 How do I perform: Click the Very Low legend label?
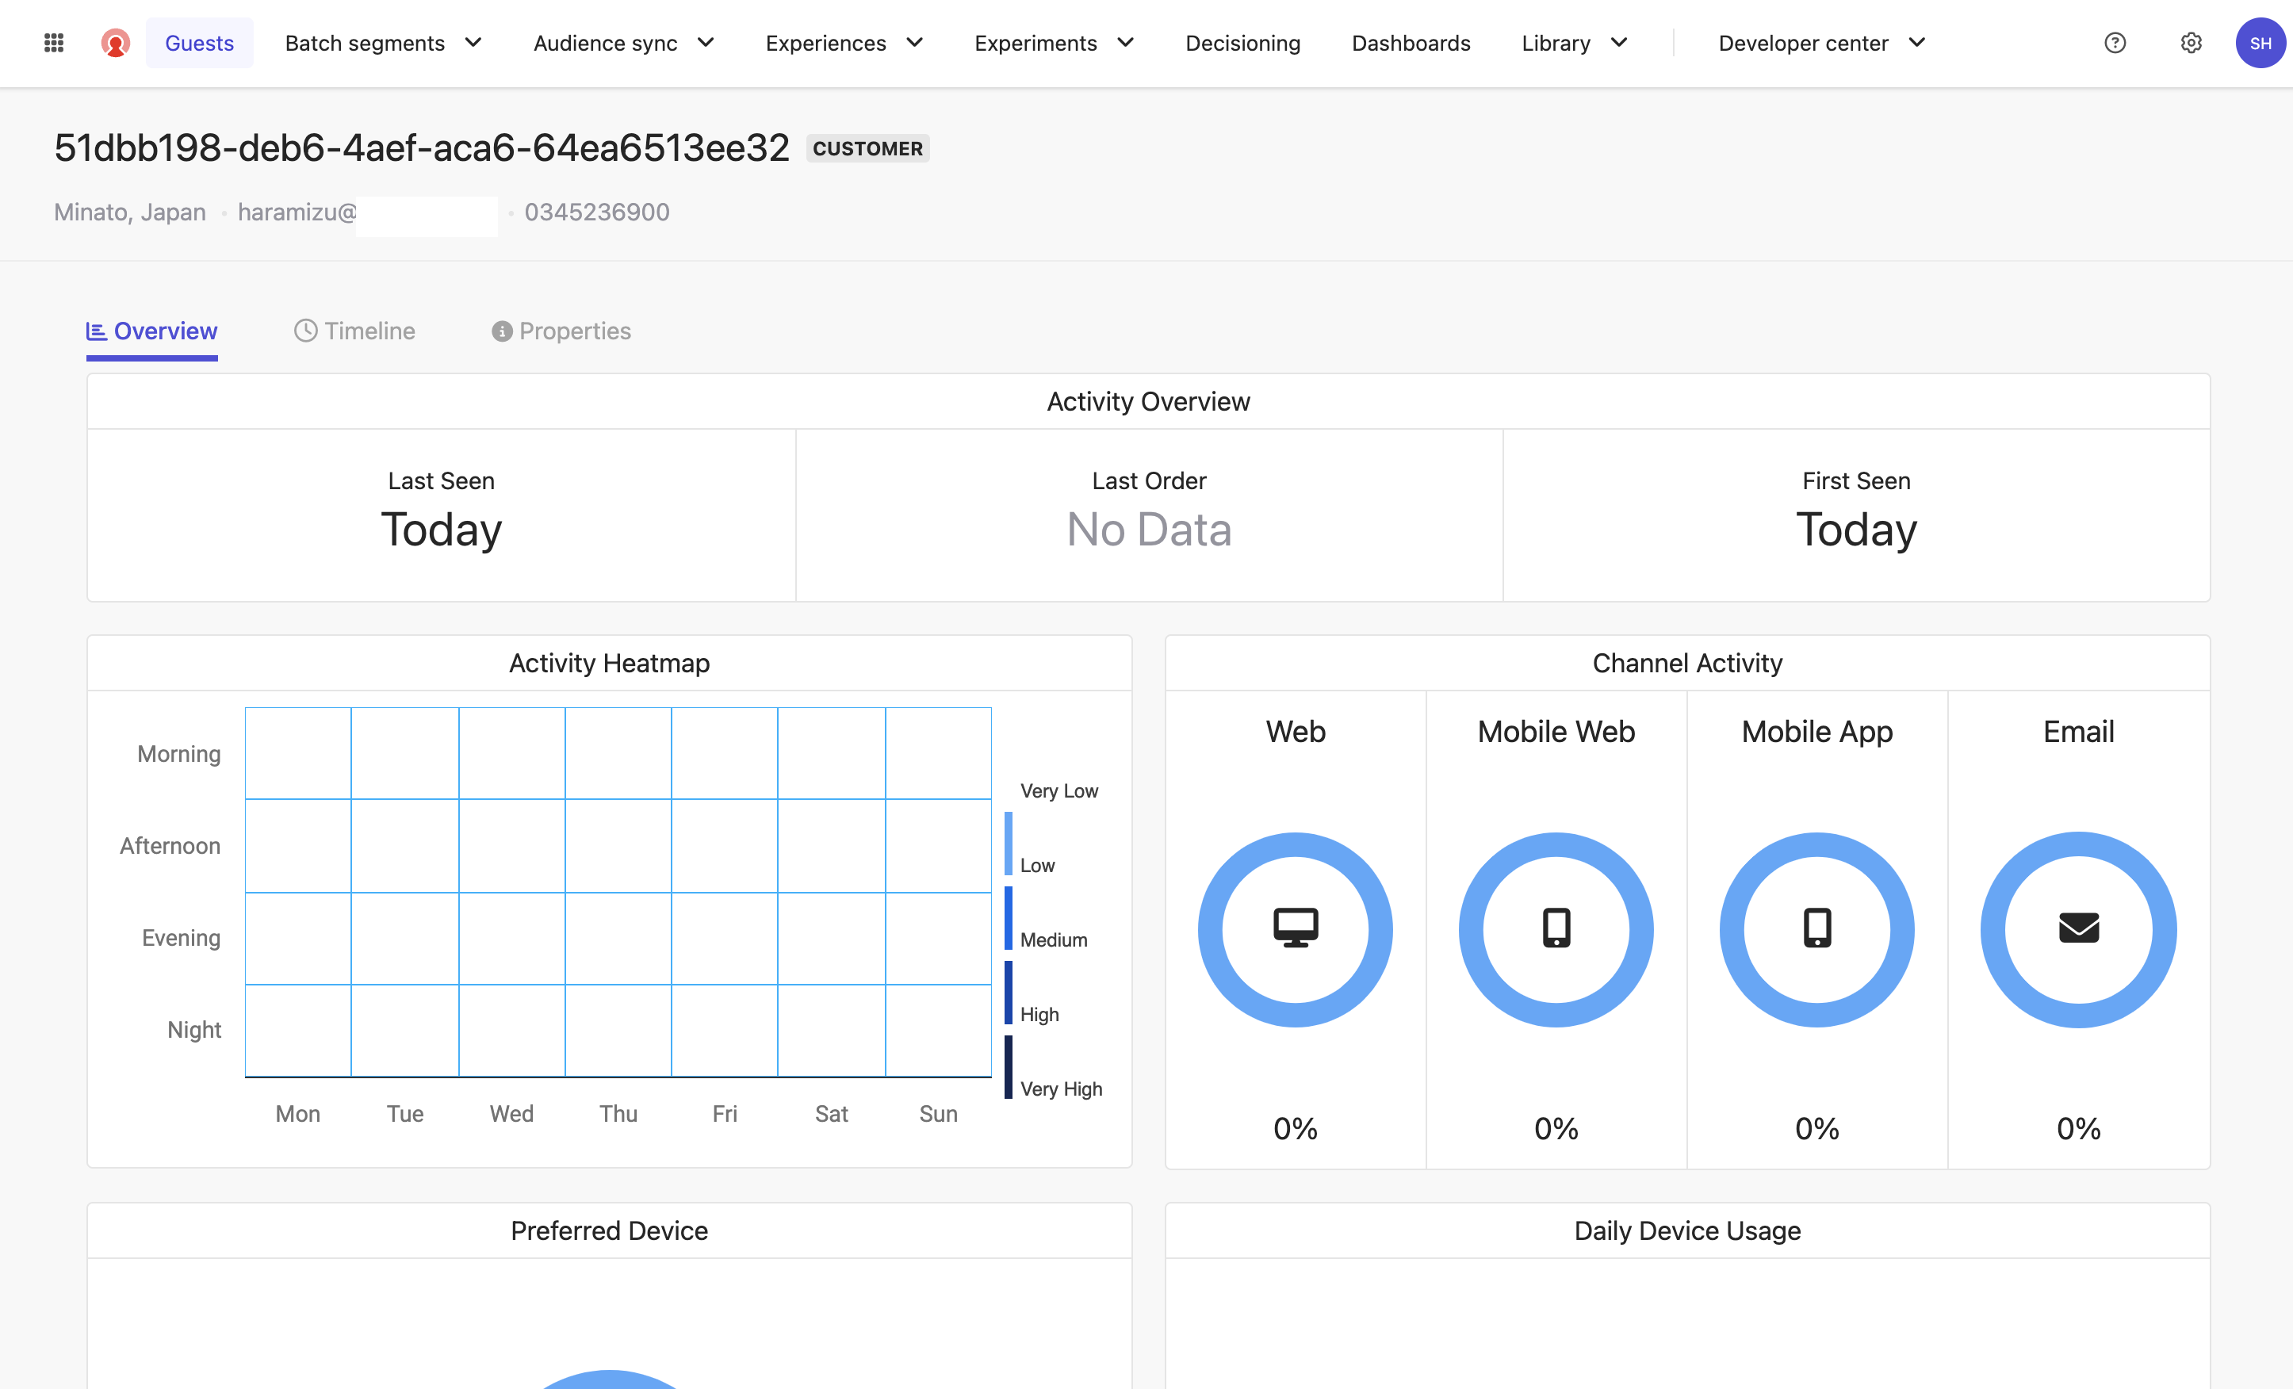(1059, 790)
